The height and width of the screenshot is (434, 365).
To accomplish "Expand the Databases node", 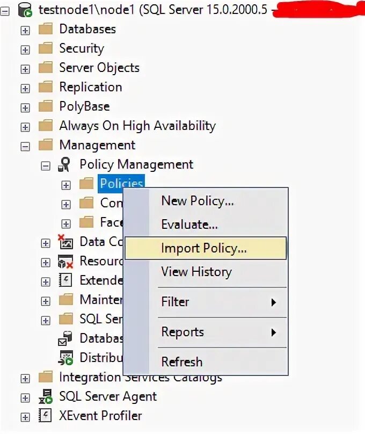I will click(25, 30).
